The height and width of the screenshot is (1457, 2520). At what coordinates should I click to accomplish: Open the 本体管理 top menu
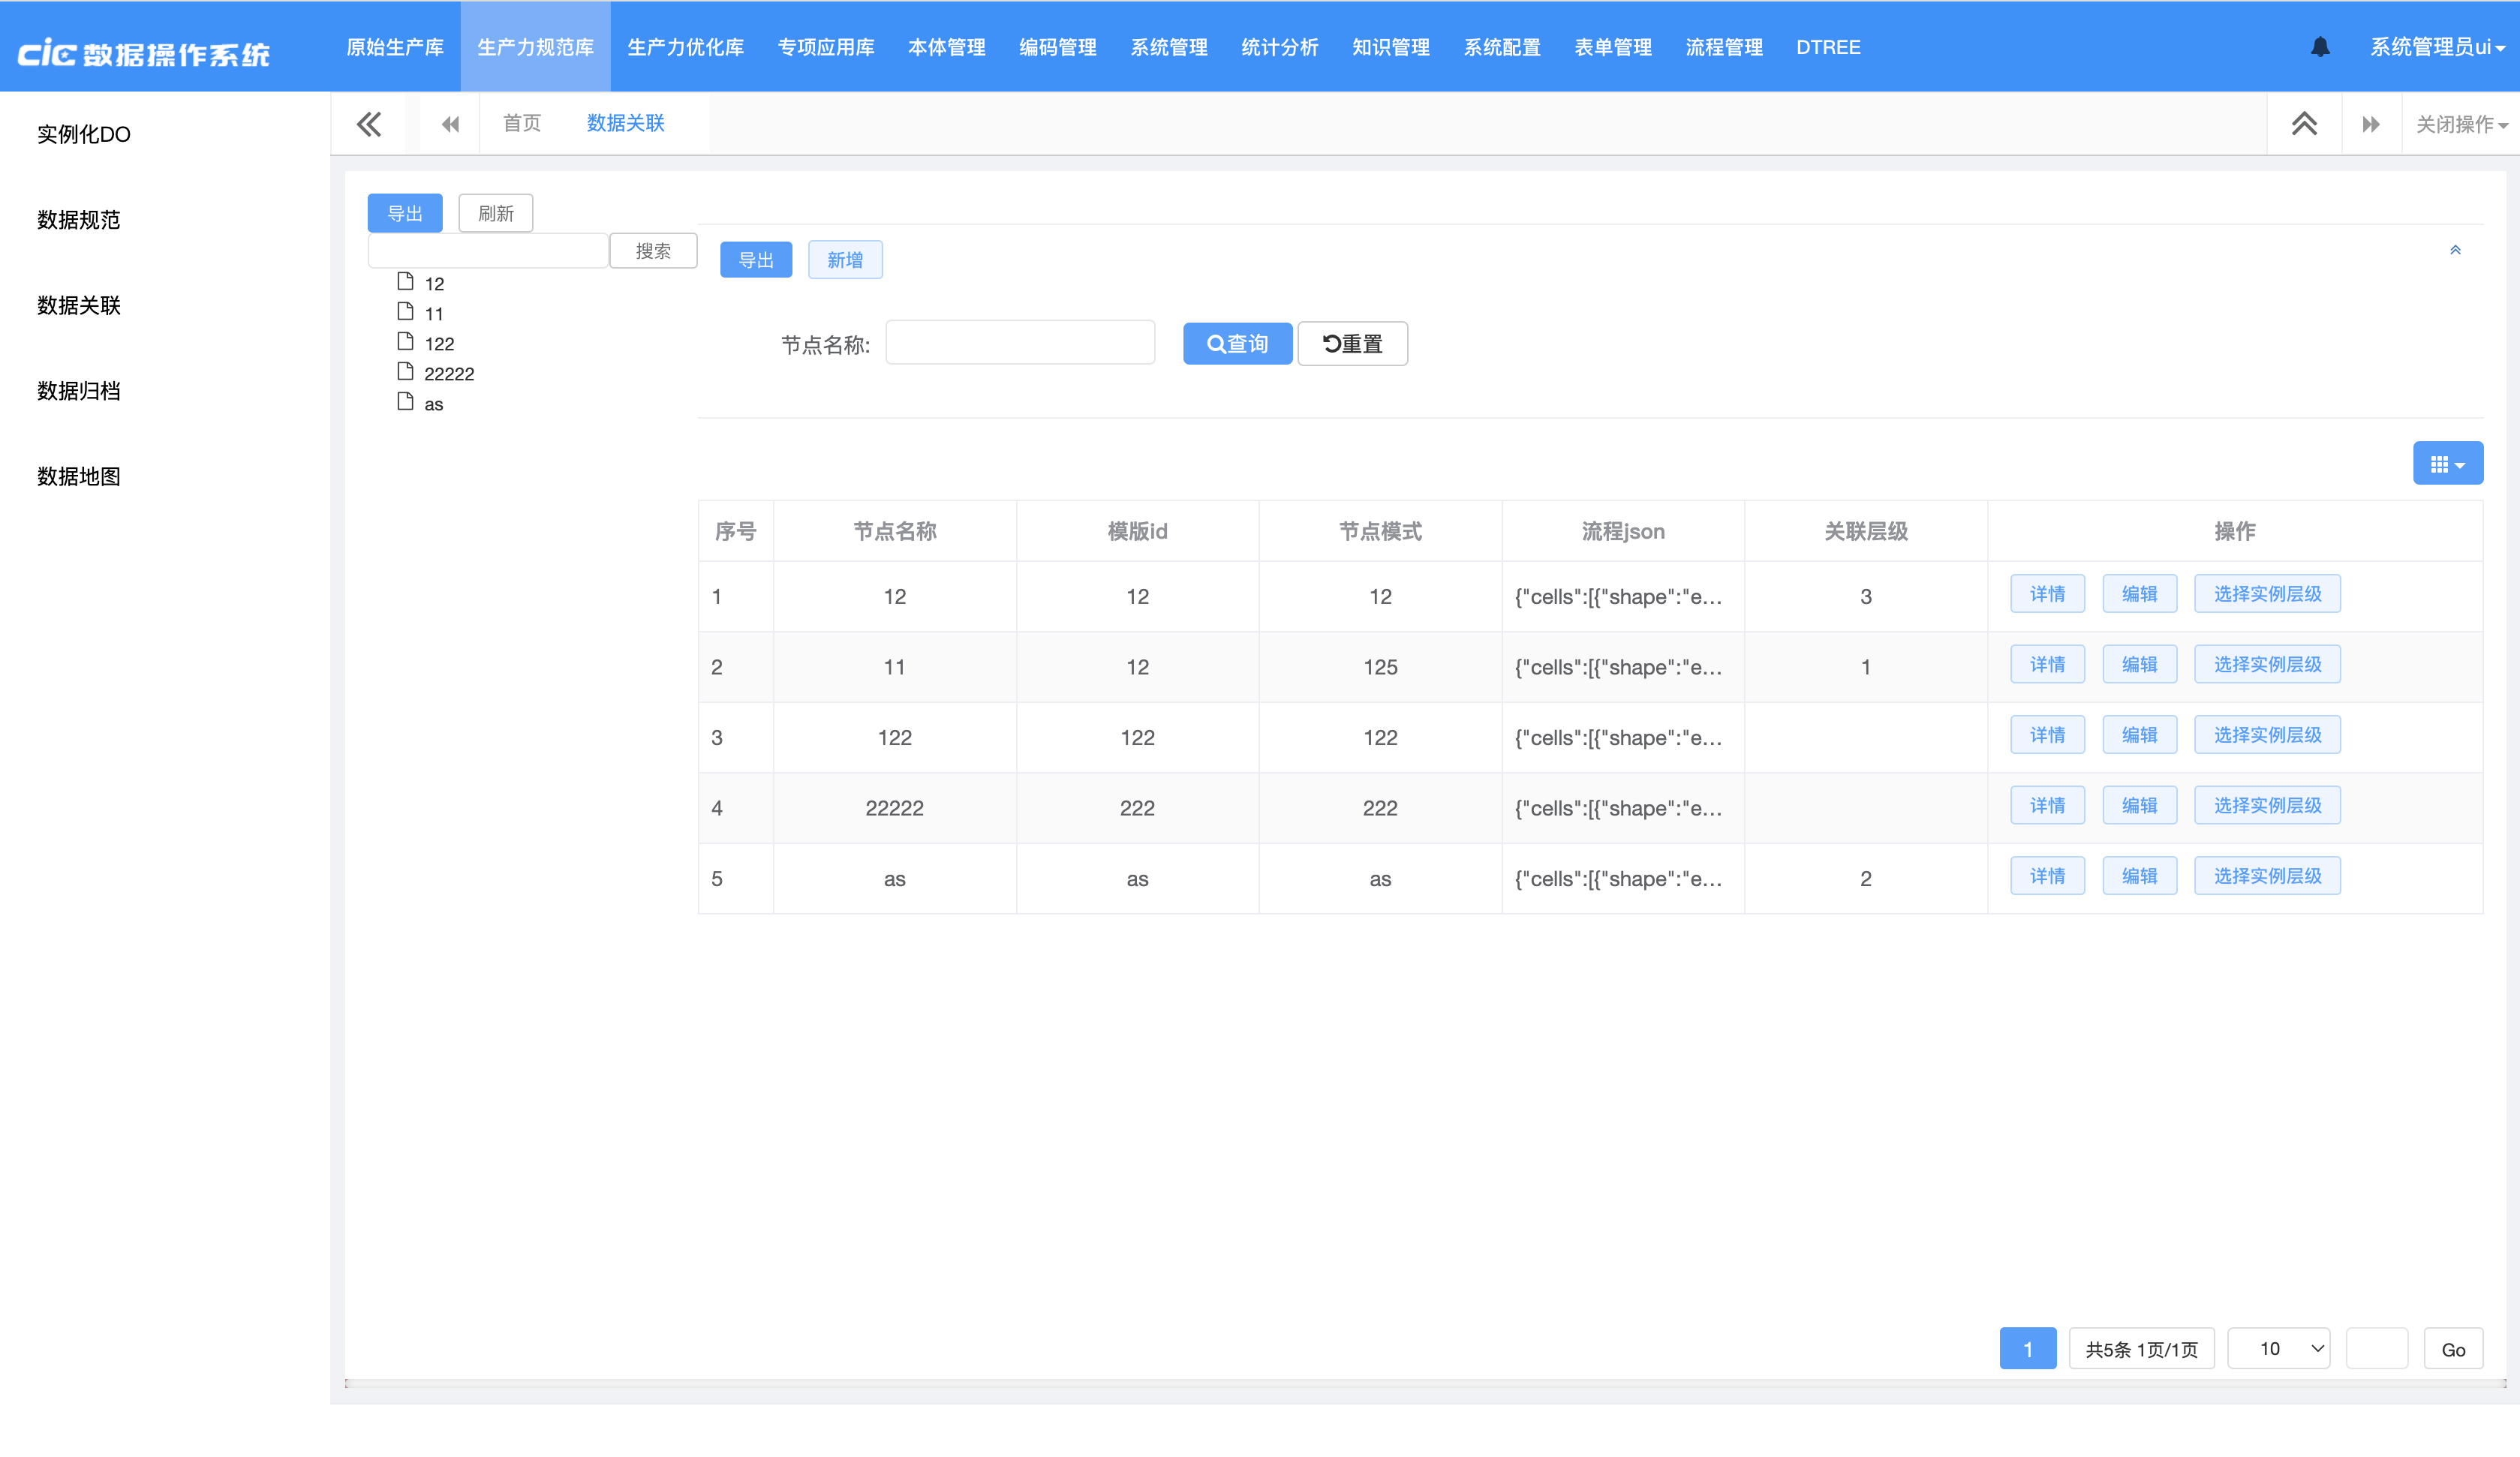pos(946,47)
